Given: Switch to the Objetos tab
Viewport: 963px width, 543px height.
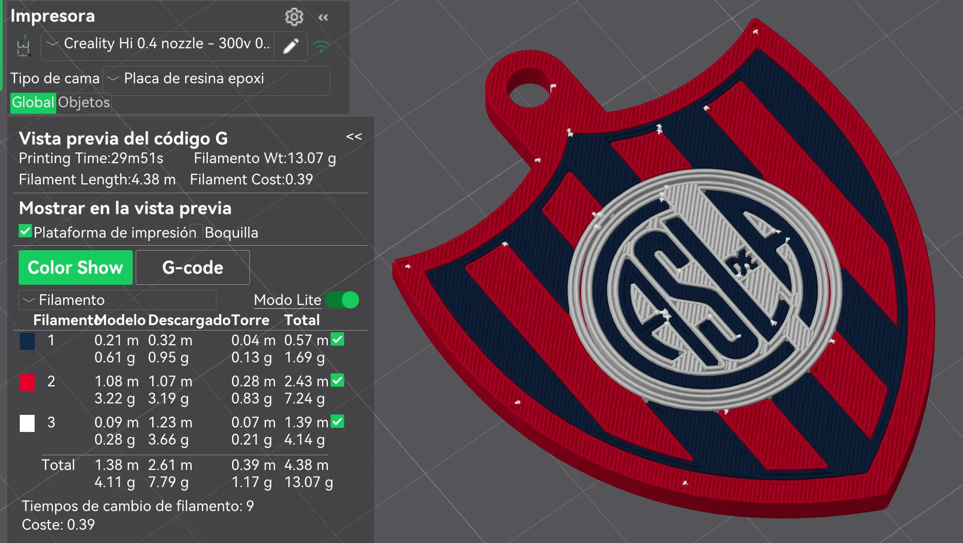Looking at the screenshot, I should pyautogui.click(x=84, y=103).
